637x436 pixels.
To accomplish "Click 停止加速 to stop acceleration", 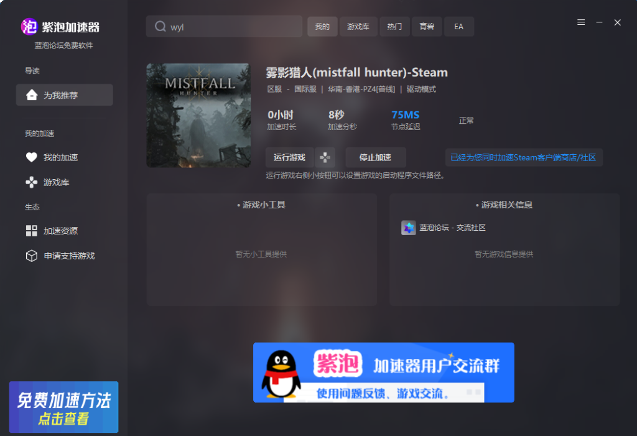I will (x=375, y=157).
